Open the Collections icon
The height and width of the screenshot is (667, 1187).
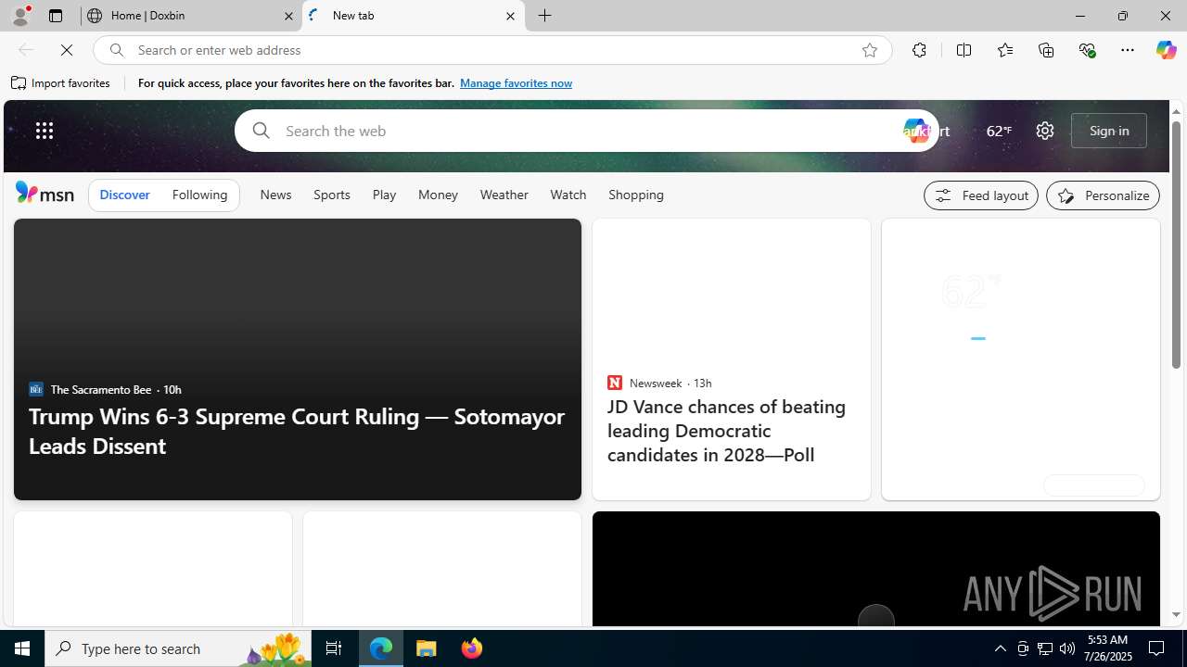point(1046,50)
